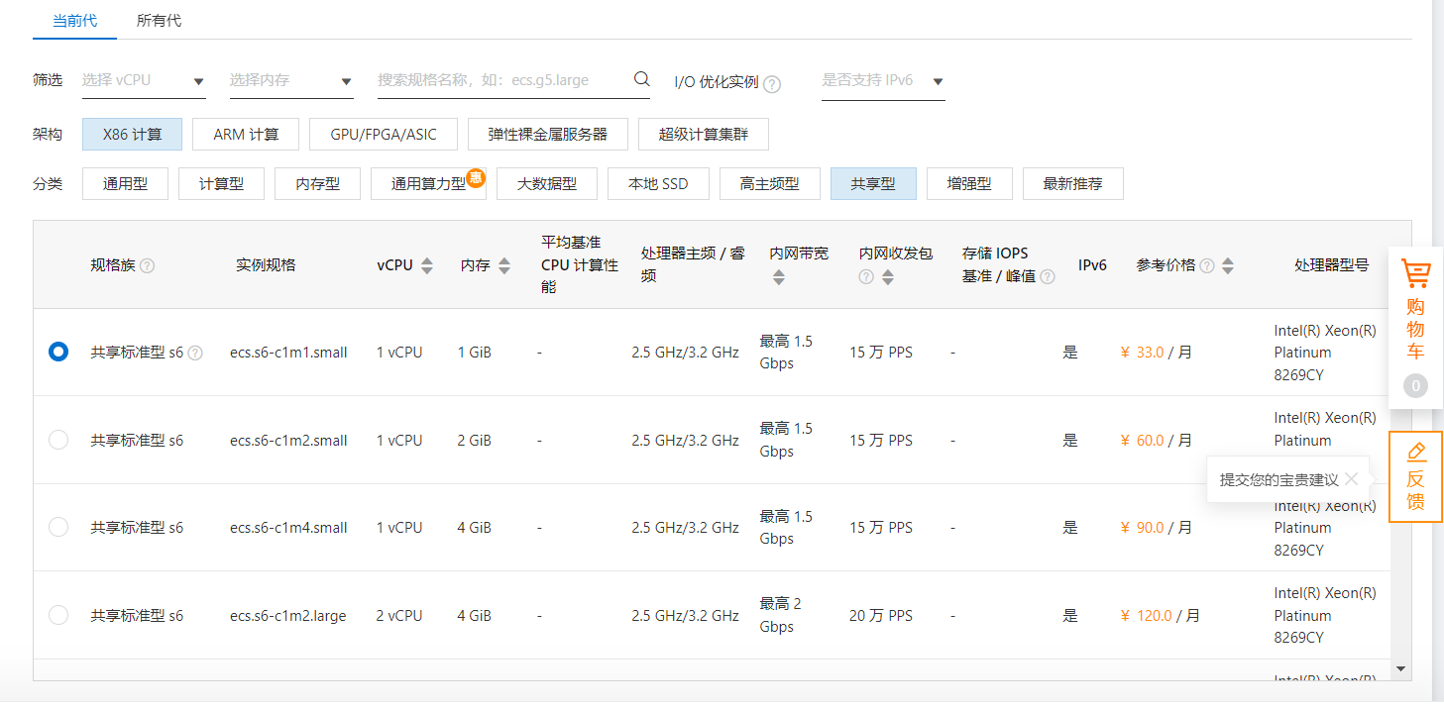The image size is (1444, 713).
Task: Click the 20 万 PPS cell
Action: 881,615
